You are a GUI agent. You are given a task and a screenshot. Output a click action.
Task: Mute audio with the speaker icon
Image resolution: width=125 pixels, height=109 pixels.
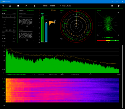tap(3, 6)
